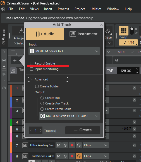
Task: Click the add track plus button
Action: [x=15, y=60]
